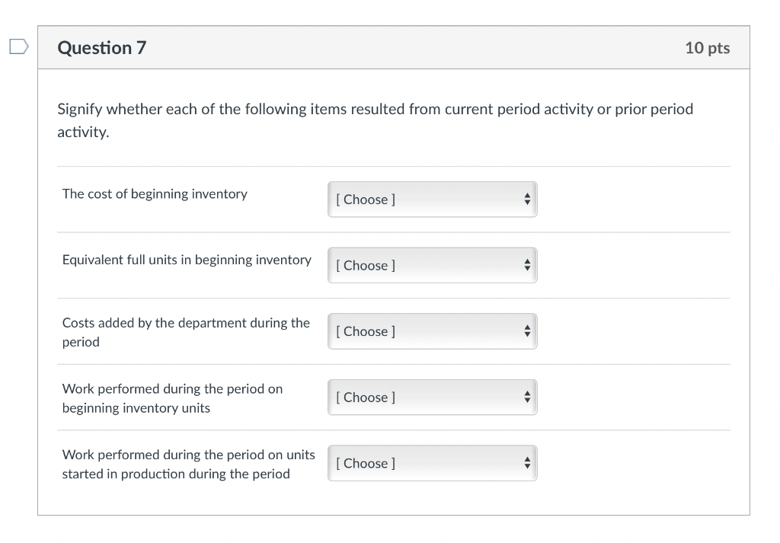Click the 'Costs added by the department' label
The height and width of the screenshot is (543, 780).
(186, 332)
